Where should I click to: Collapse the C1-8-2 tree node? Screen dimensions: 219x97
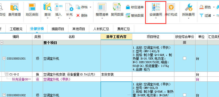click(x=7, y=74)
